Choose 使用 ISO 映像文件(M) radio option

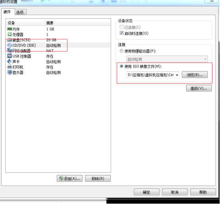122,66
